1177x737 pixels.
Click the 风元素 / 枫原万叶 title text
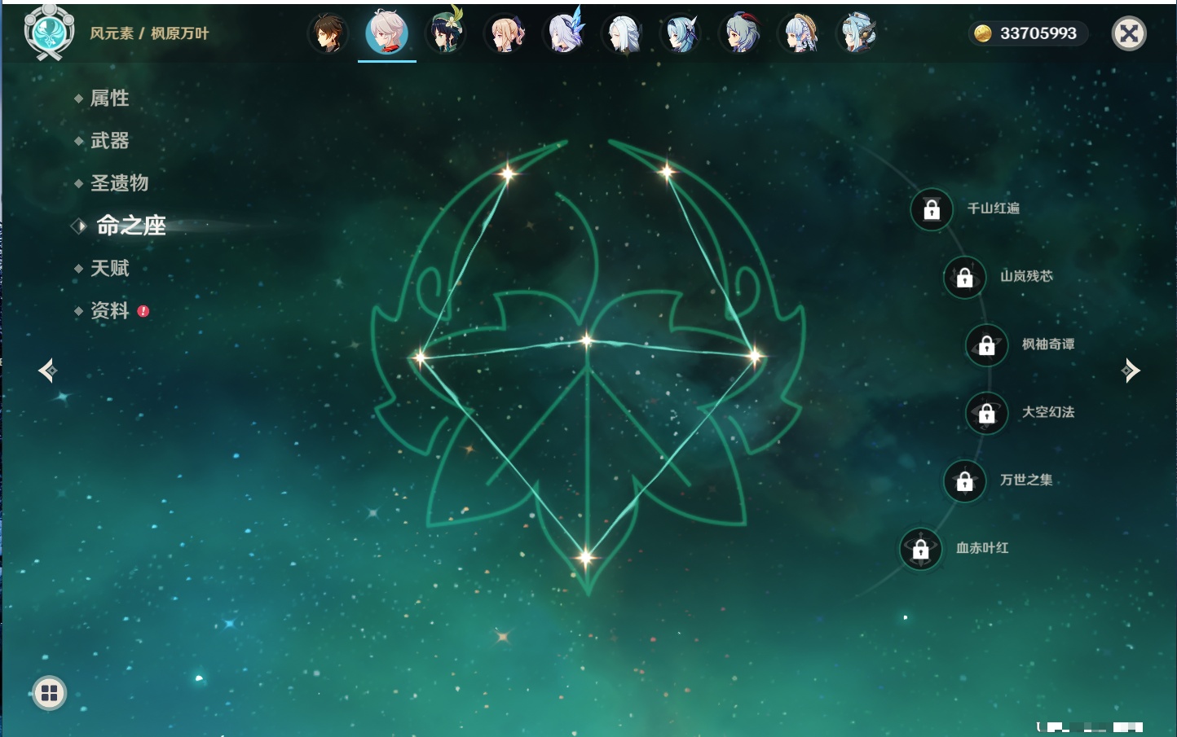coord(149,33)
